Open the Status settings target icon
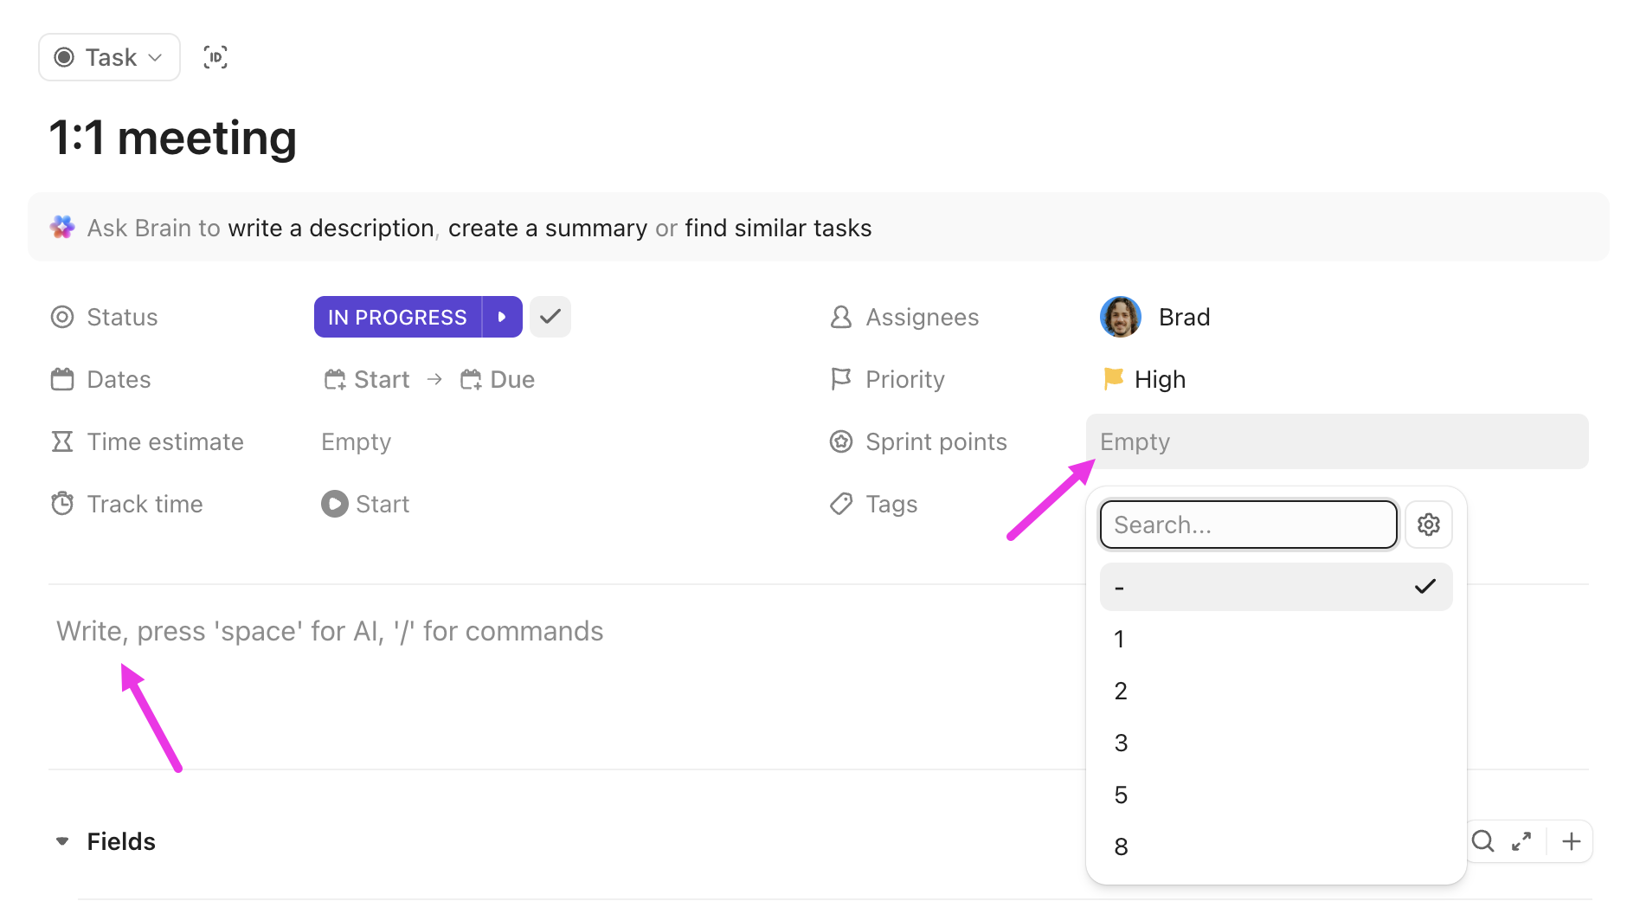 (x=61, y=317)
